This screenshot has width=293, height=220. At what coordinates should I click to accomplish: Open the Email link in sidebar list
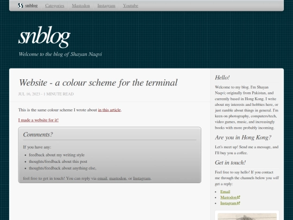225,192
